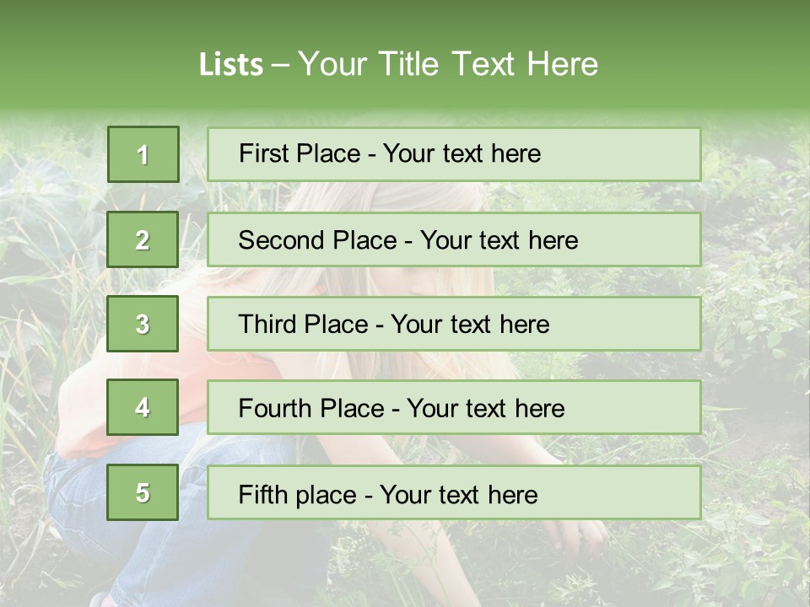Select the First Place text box

pyautogui.click(x=454, y=154)
